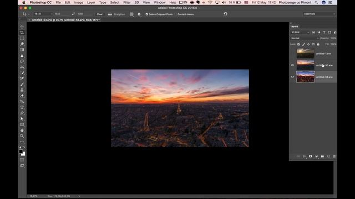
Task: Open the Layer menu
Action: [x=91, y=2]
